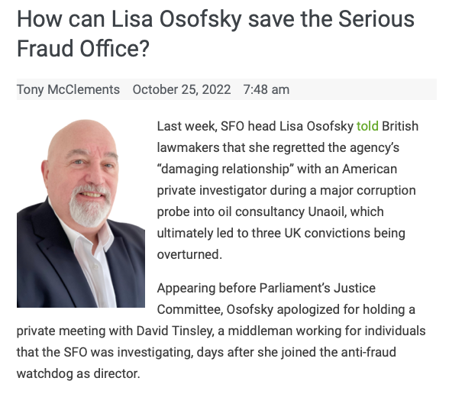Click "Parliament's Justice" in the second paragraph
The width and height of the screenshot is (449, 394).
coord(318,288)
